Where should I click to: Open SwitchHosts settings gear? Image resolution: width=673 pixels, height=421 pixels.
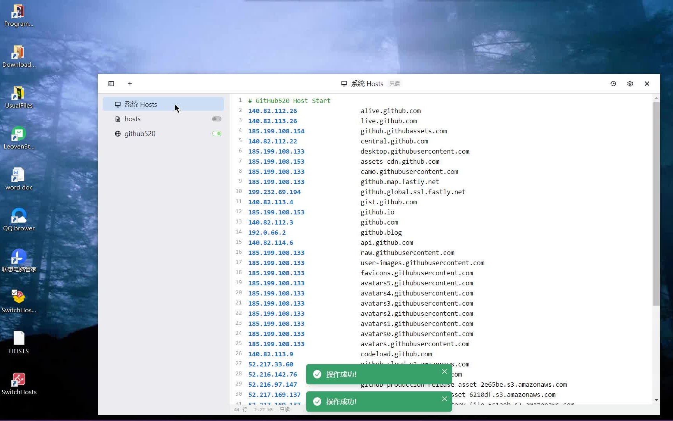pyautogui.click(x=630, y=83)
